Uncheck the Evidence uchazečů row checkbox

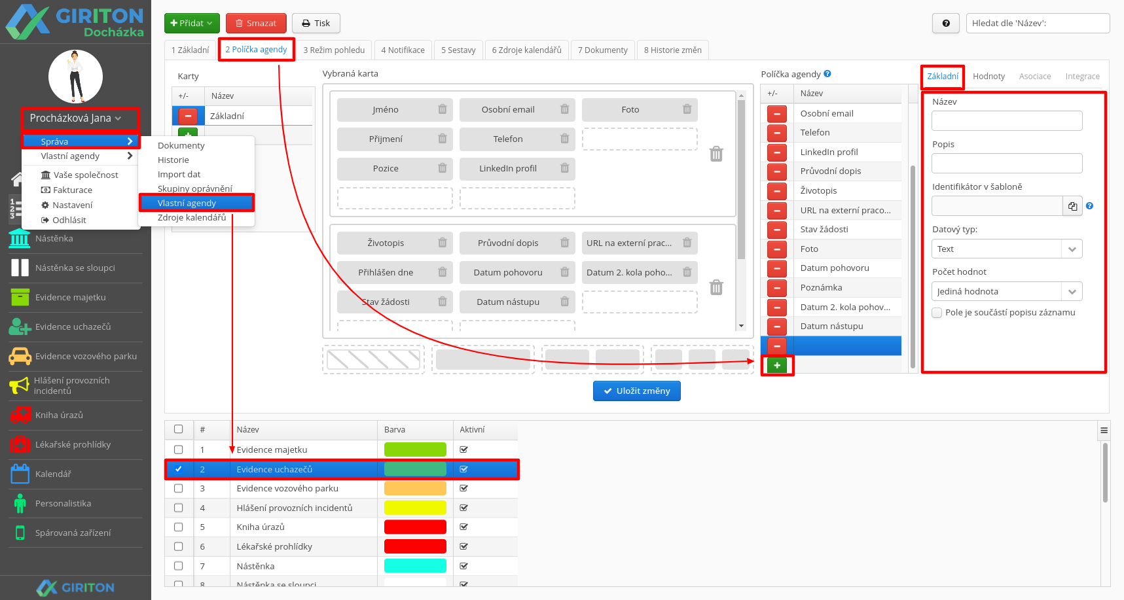[179, 469]
